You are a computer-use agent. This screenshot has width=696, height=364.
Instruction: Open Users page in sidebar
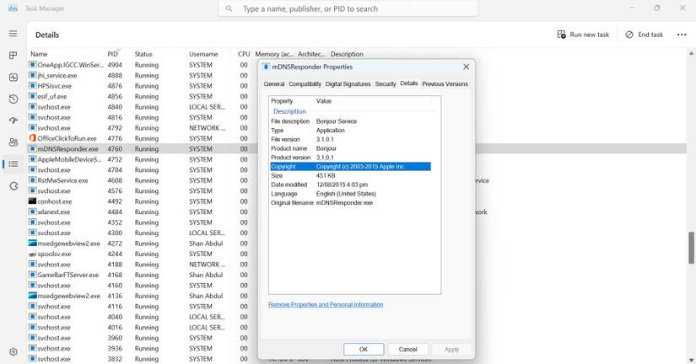pyautogui.click(x=13, y=142)
